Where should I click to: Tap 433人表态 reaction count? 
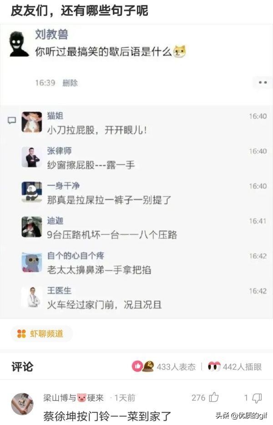pos(176,367)
